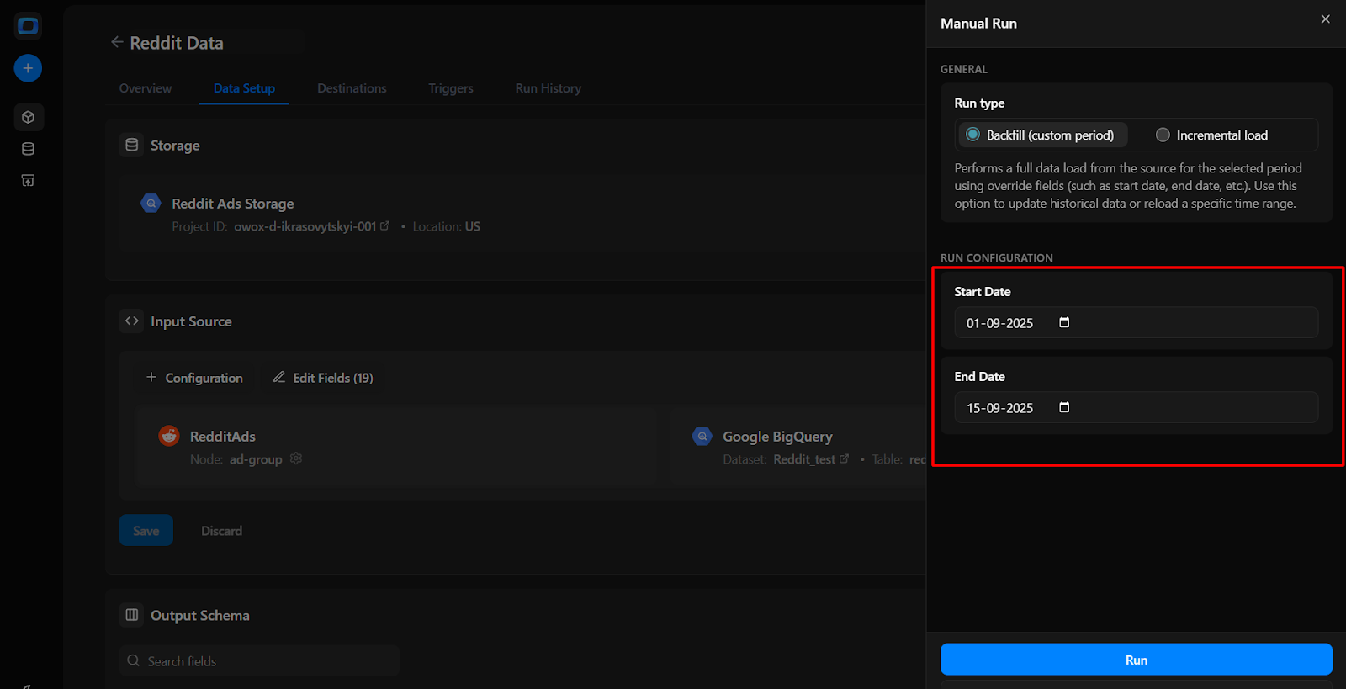1346x689 pixels.
Task: Go back using the arrow beside Reddit Data
Action: pos(117,42)
